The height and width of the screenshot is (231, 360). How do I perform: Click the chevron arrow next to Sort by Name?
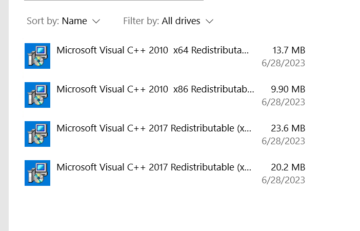tap(96, 22)
